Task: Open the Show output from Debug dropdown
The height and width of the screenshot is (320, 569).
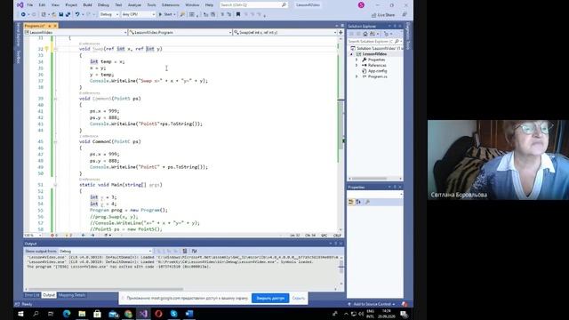Action: (105, 251)
